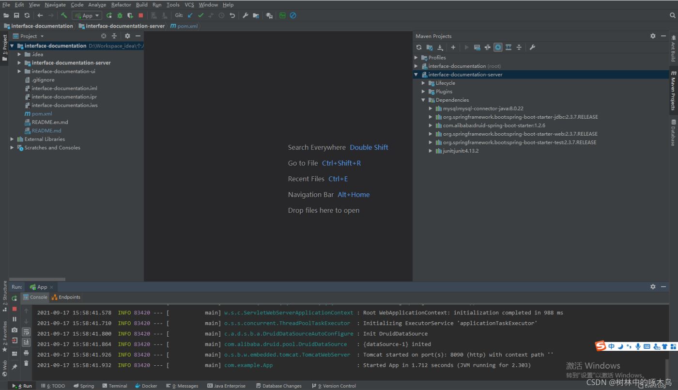
Task: Clear console output with trash icon
Action: (x=26, y=363)
